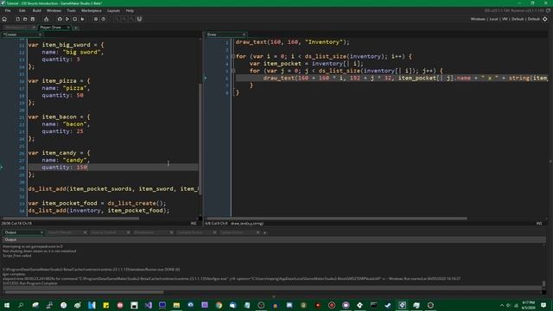Click the Create editor horizontal scrollbar

71,219
